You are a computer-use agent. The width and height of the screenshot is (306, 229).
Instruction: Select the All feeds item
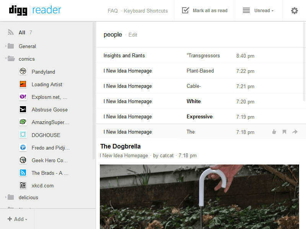point(22,32)
